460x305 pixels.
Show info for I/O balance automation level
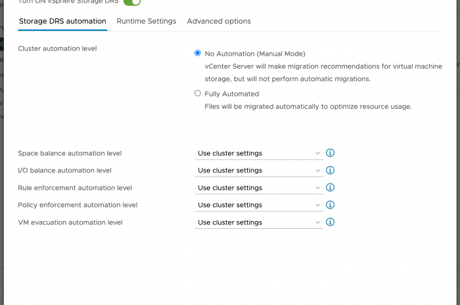[331, 170]
